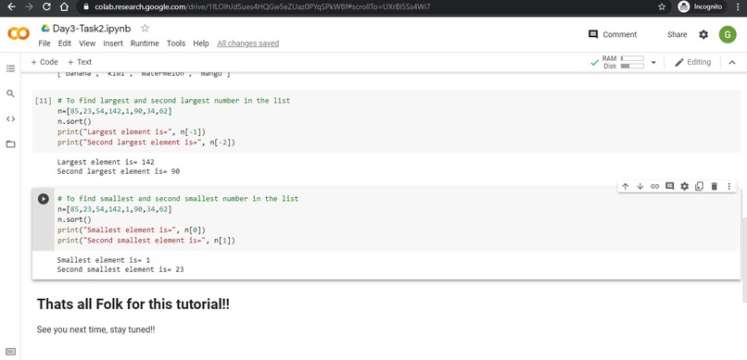Click the All changes saved link
Image resolution: width=747 pixels, height=360 pixels.
[x=248, y=43]
